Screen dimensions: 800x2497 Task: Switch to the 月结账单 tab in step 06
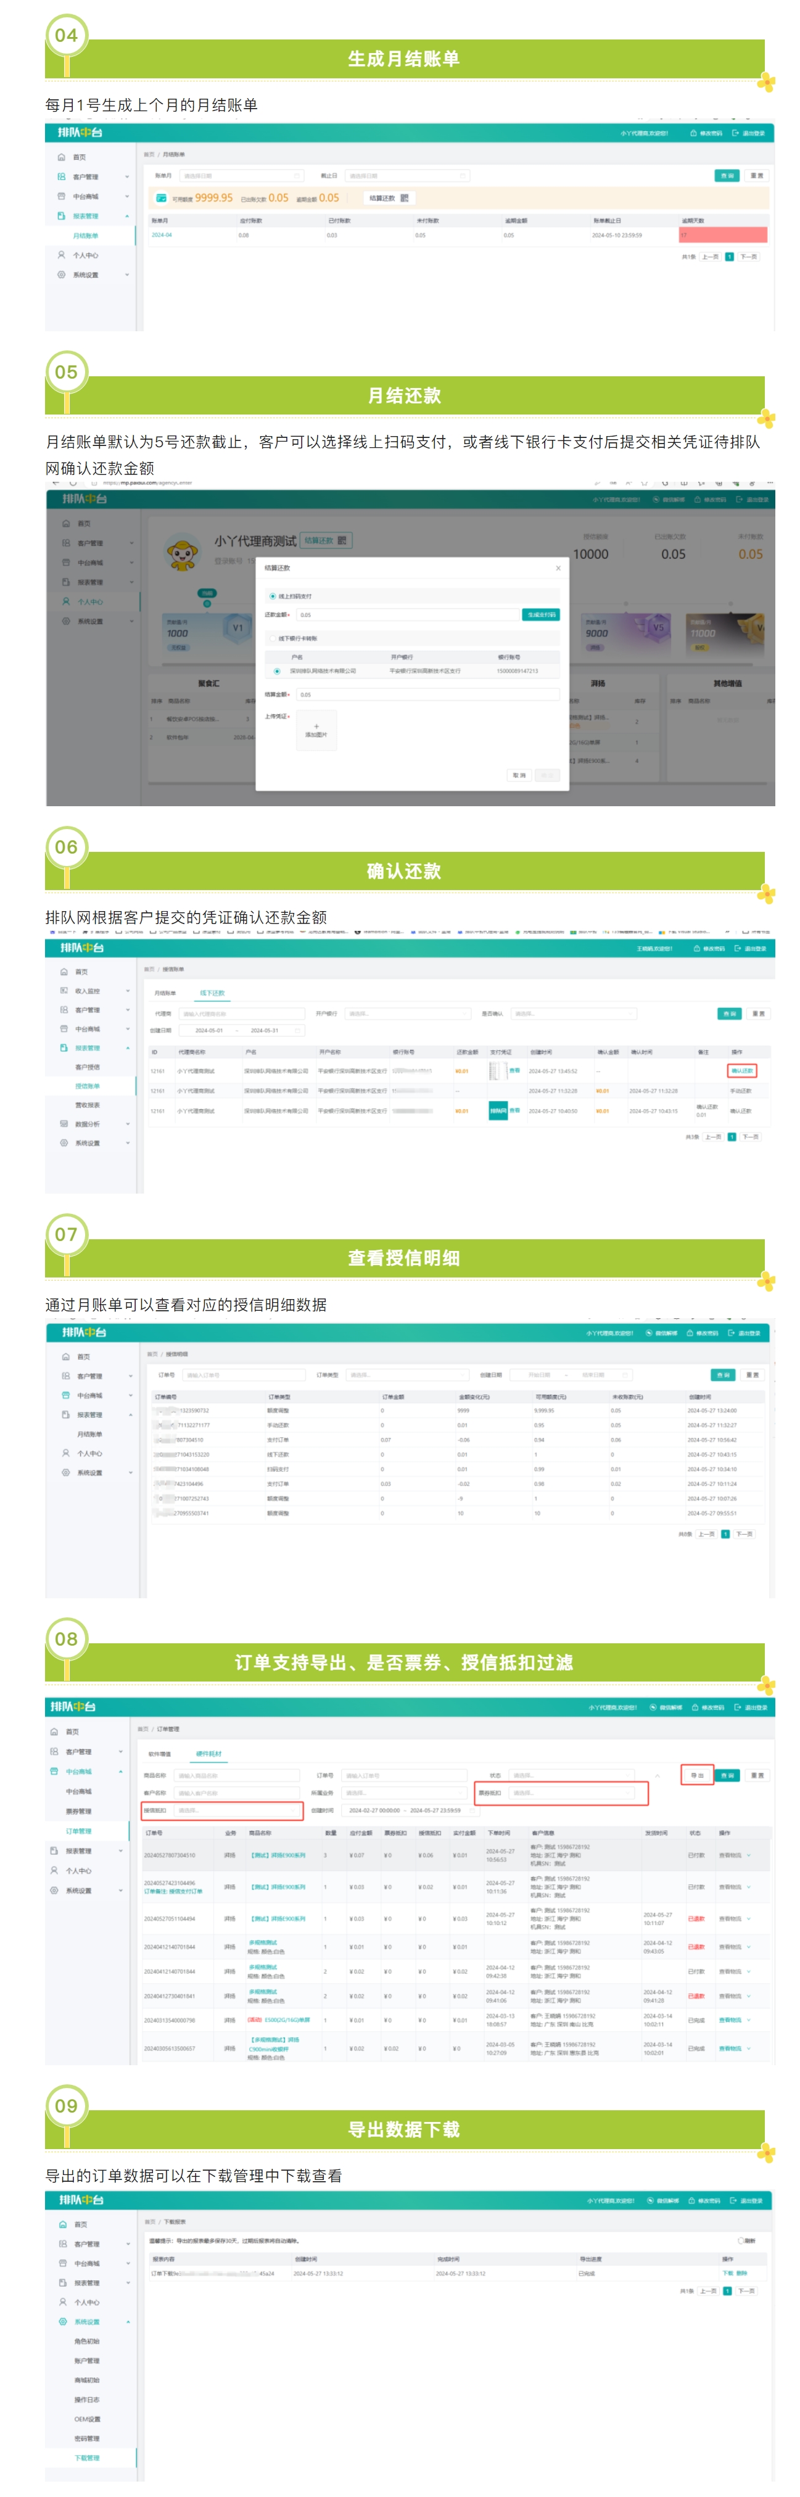(165, 993)
